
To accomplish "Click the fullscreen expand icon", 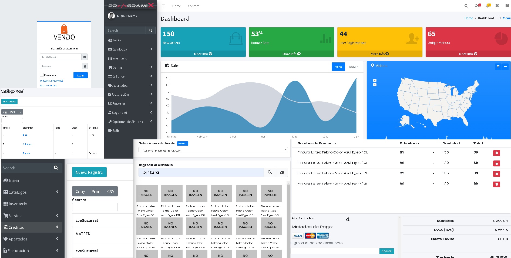I will click(497, 6).
